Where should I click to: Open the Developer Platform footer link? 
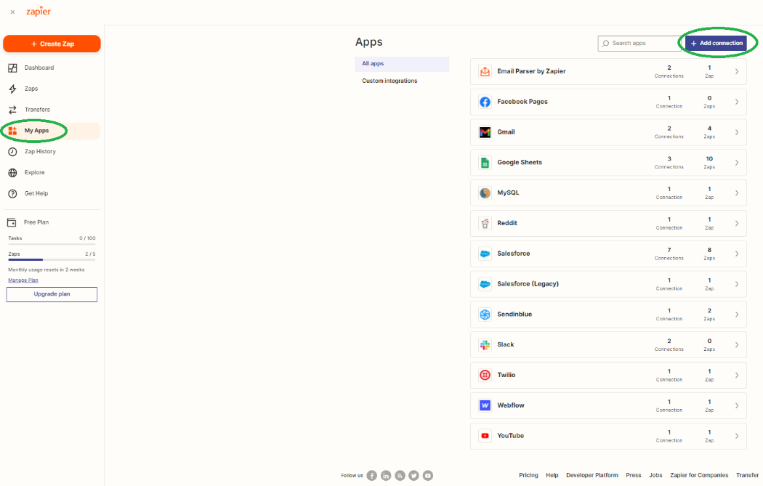[x=592, y=475]
